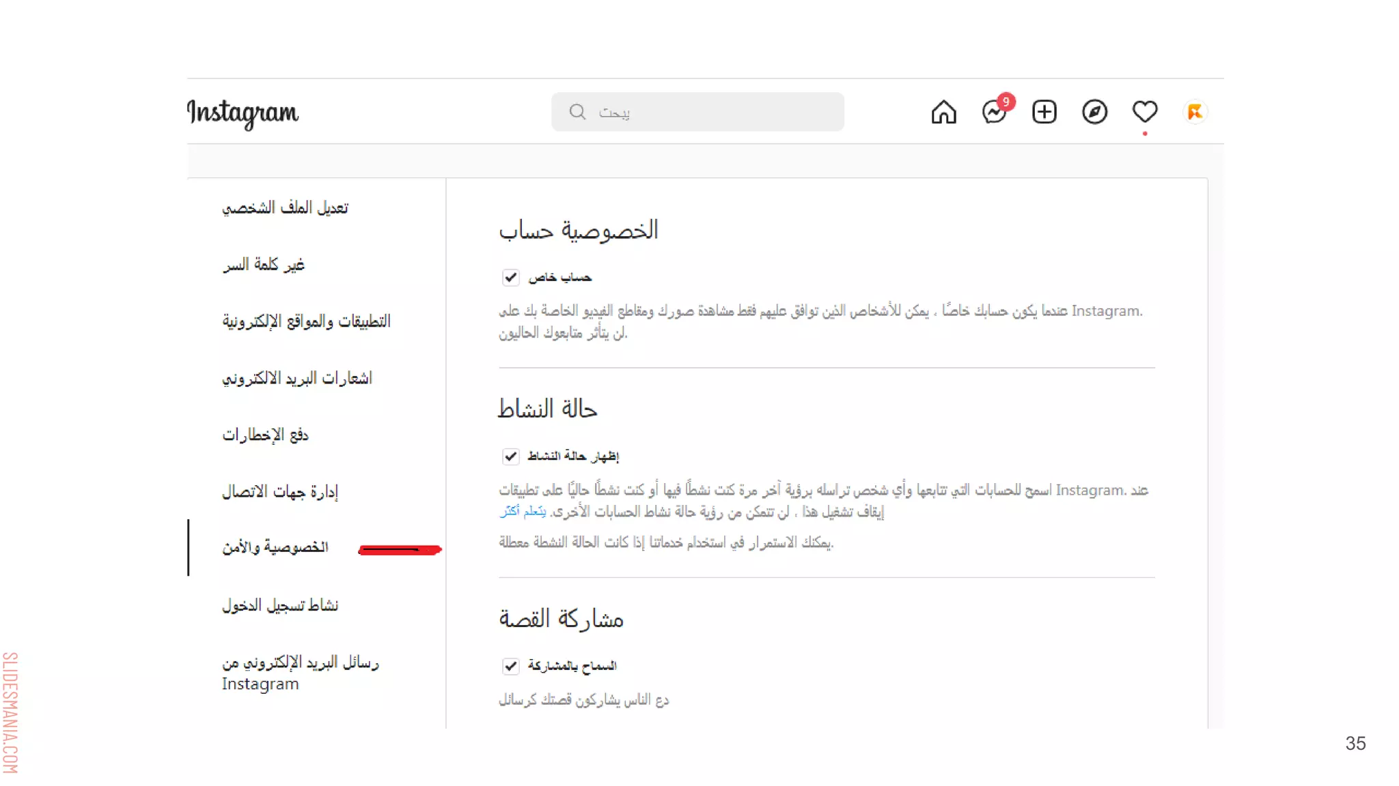The image size is (1399, 786).
Task: Open push notifications (دفع الإخطارات) item
Action: pyautogui.click(x=265, y=435)
